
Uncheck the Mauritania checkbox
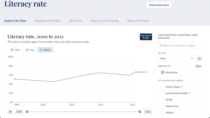pos(163,72)
